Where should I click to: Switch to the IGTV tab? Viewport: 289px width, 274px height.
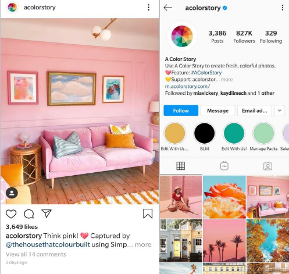[x=224, y=166]
